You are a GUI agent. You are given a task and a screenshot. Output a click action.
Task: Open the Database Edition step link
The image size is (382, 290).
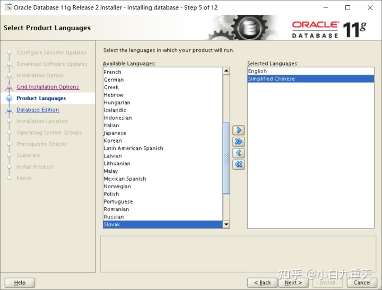(38, 110)
